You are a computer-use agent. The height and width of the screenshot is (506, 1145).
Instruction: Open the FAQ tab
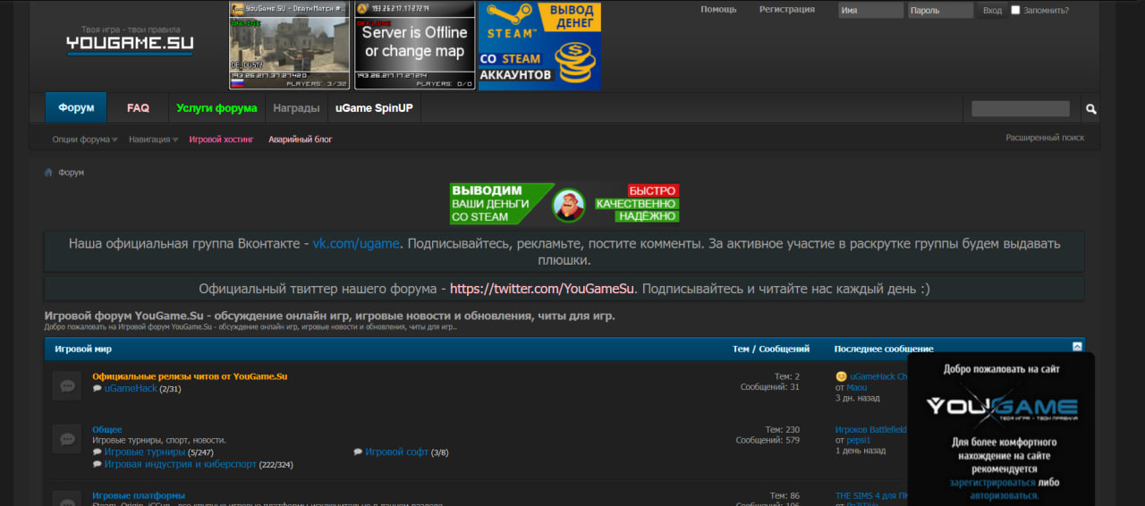(138, 107)
